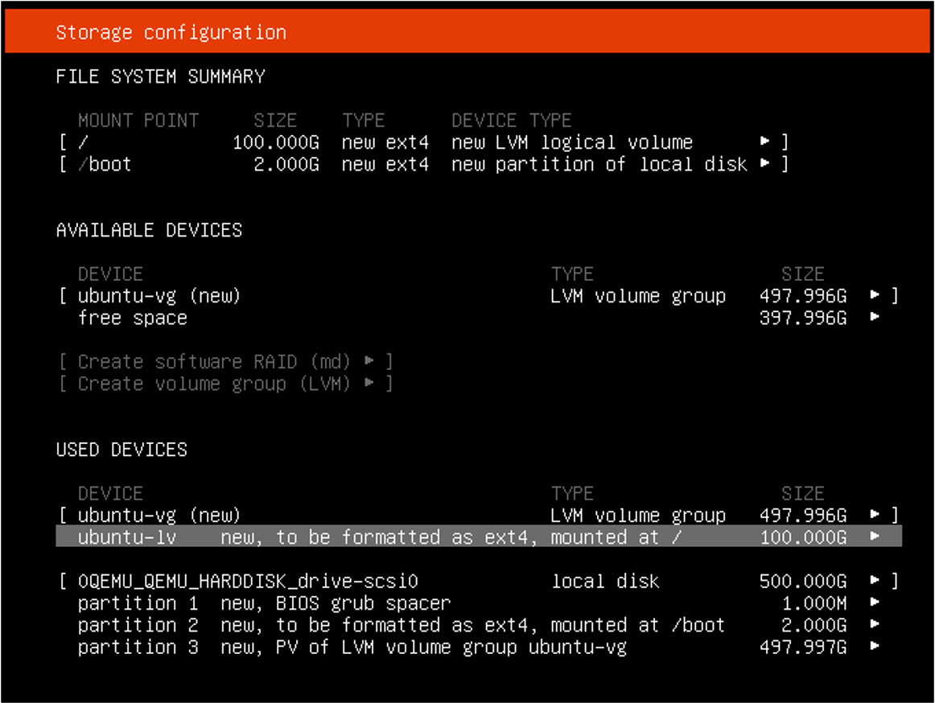Expand ubuntu-vg menu under Used Devices
The image size is (935, 703).
coord(875,515)
